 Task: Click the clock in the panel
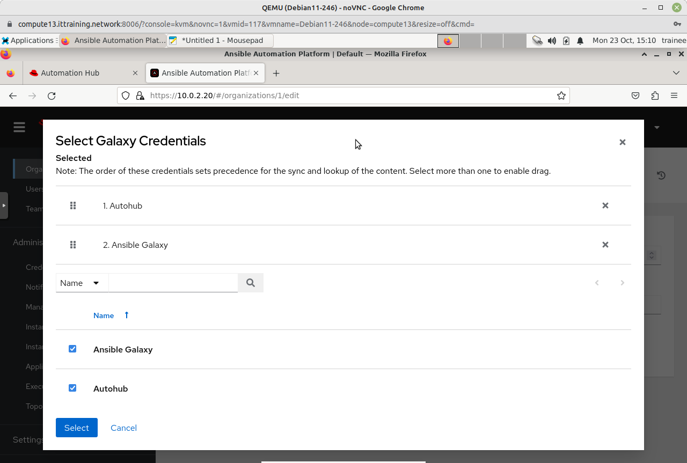click(624, 40)
